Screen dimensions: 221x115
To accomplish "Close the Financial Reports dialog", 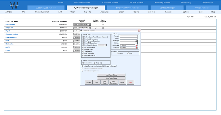I will [x=139, y=30].
